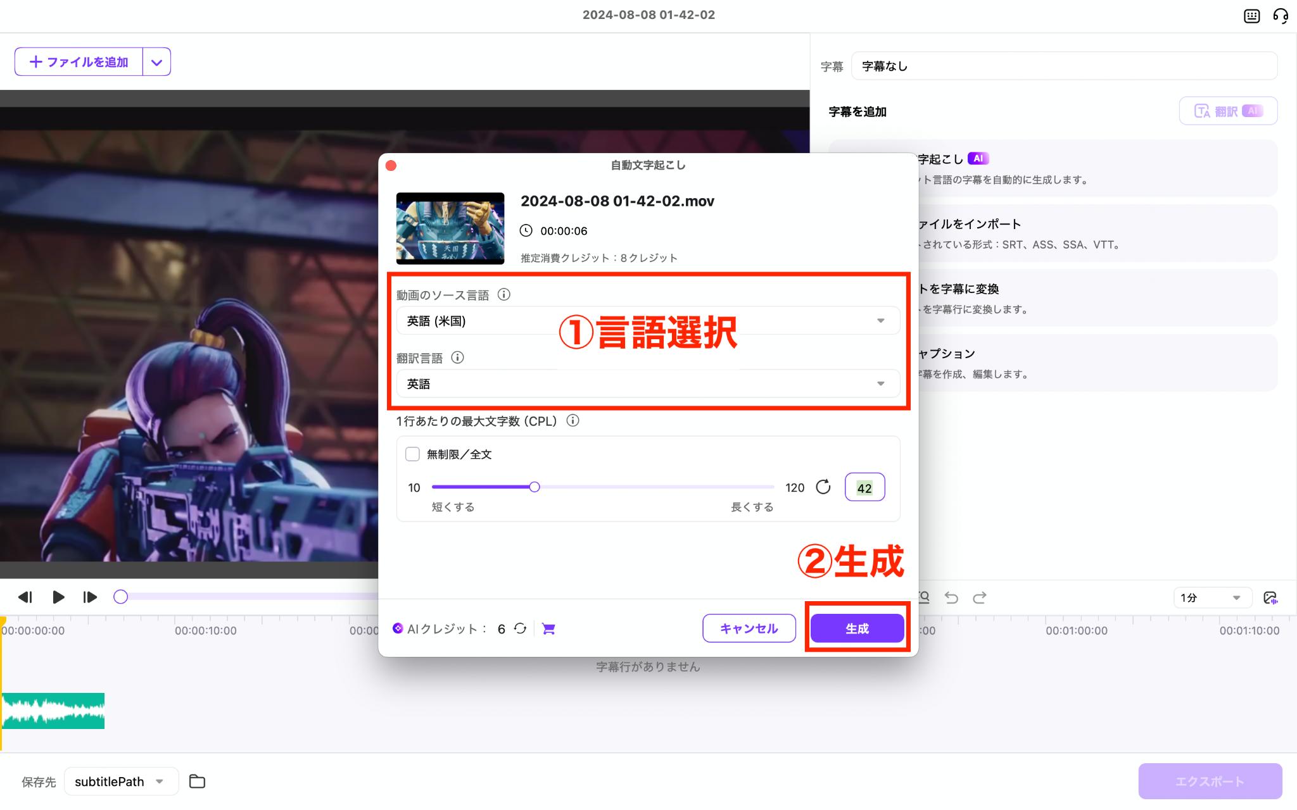Open the dropdown arrow next to ファイルを追加
1297x810 pixels.
pos(157,62)
